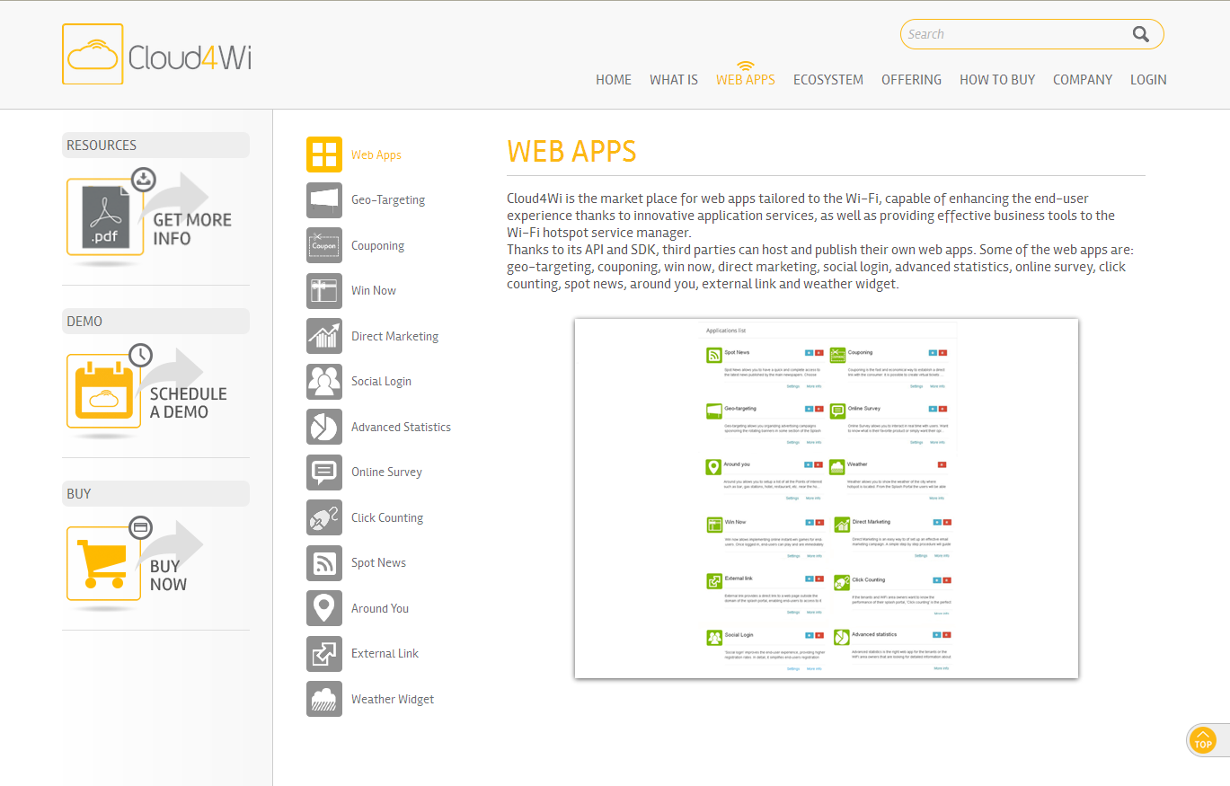Enlarge the Applications list screenshot
The image size is (1230, 786).
(x=827, y=499)
